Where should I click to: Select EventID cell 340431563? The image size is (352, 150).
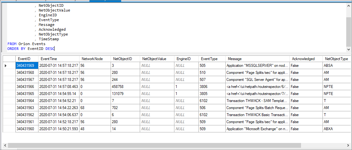27,108
